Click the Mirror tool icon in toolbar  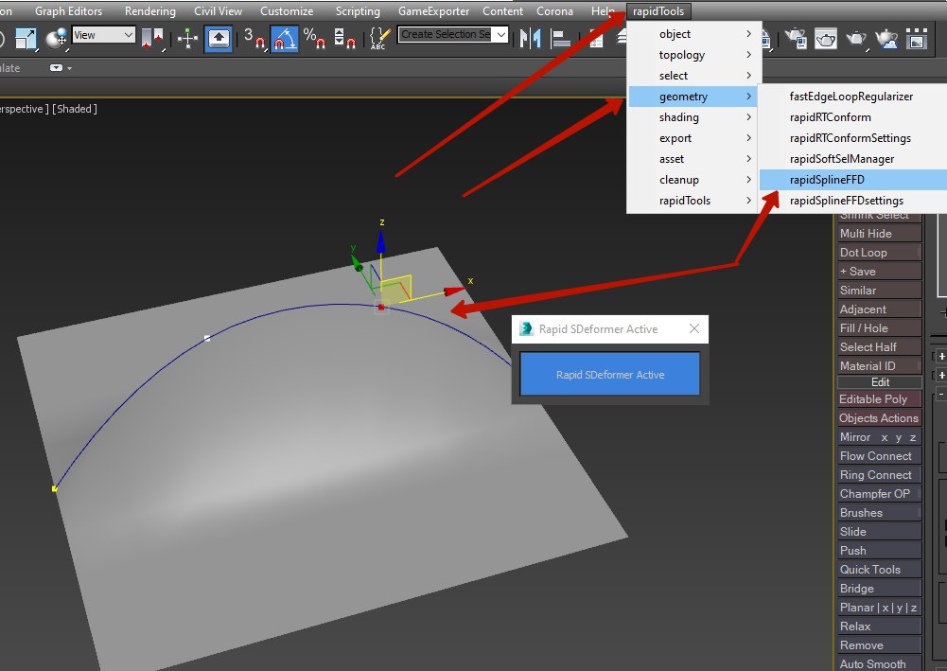click(x=531, y=39)
